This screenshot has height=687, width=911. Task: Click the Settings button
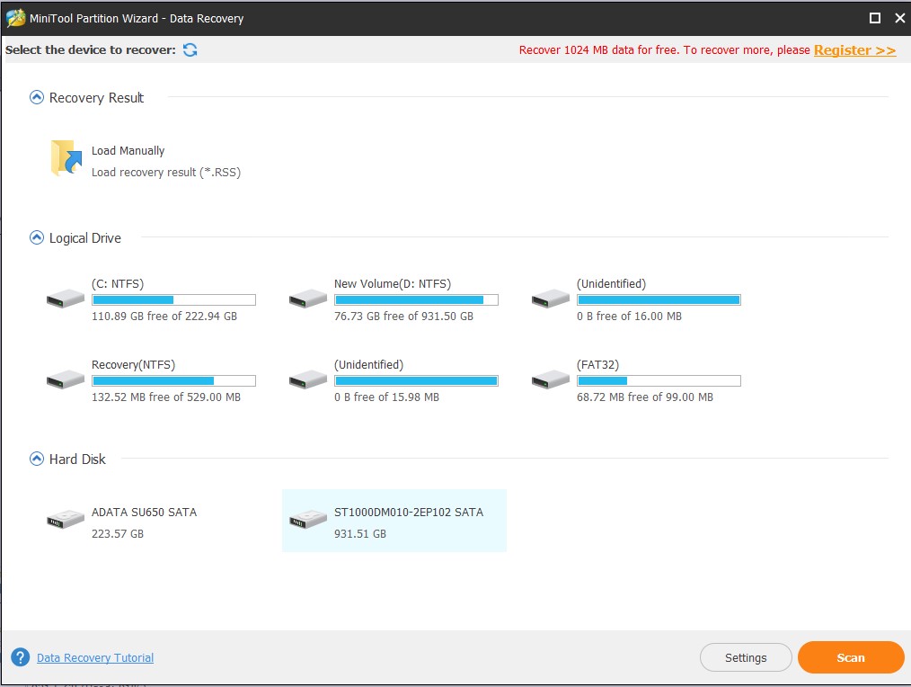pyautogui.click(x=746, y=657)
